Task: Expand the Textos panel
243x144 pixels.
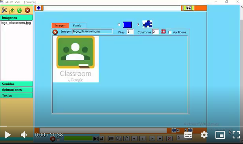Action: (x=16, y=95)
